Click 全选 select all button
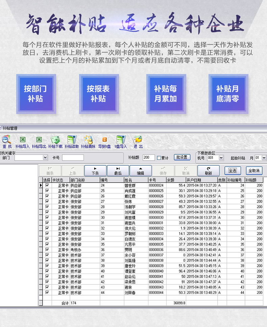Screen dimensions: 267x327 coord(233,170)
